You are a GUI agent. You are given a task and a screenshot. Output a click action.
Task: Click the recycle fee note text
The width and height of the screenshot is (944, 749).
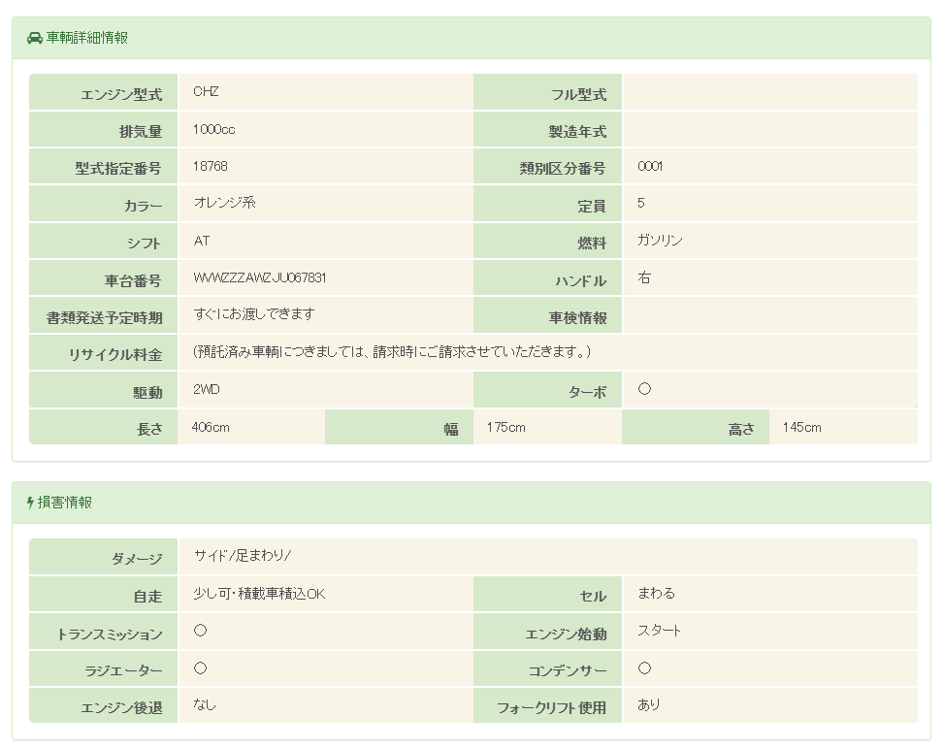[392, 351]
